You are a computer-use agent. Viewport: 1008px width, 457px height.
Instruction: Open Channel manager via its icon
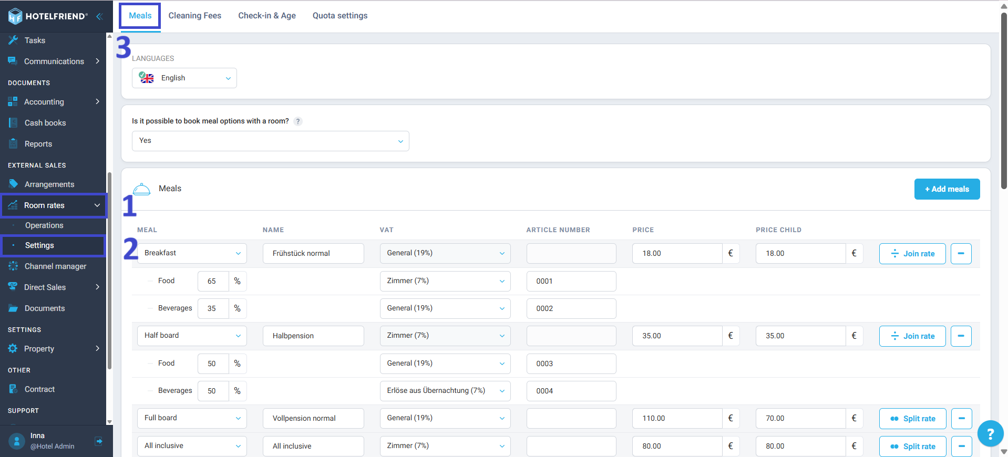tap(13, 266)
